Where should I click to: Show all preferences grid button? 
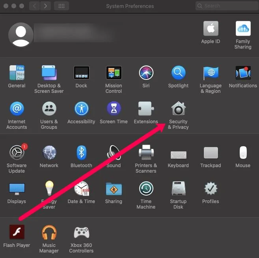point(61,6)
